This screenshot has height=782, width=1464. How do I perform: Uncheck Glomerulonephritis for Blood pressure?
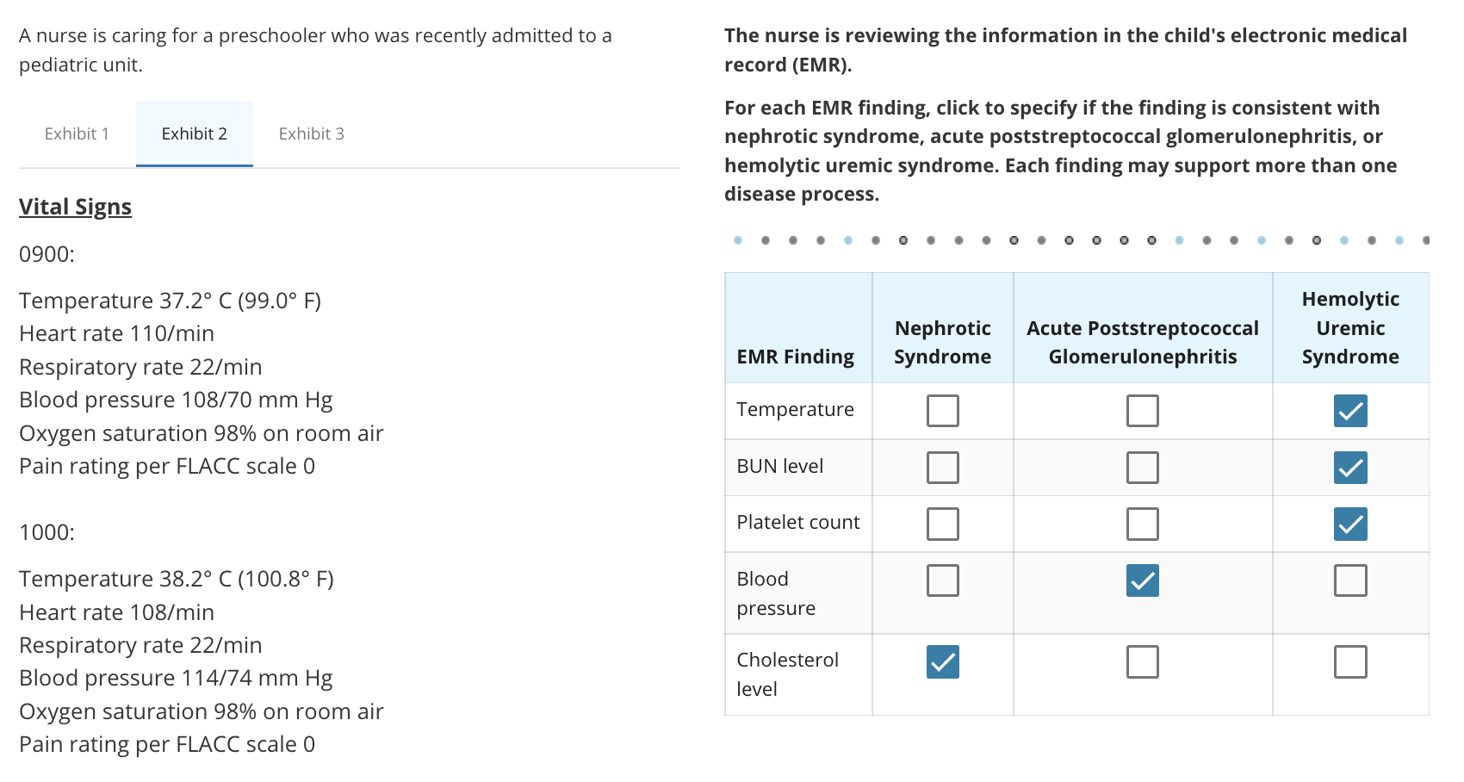[1142, 580]
